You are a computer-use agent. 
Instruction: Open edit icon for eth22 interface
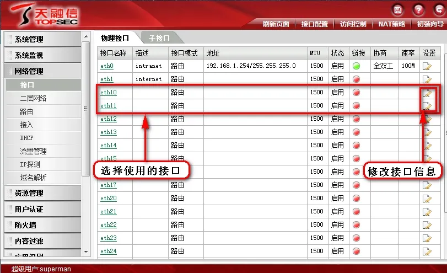click(427, 225)
